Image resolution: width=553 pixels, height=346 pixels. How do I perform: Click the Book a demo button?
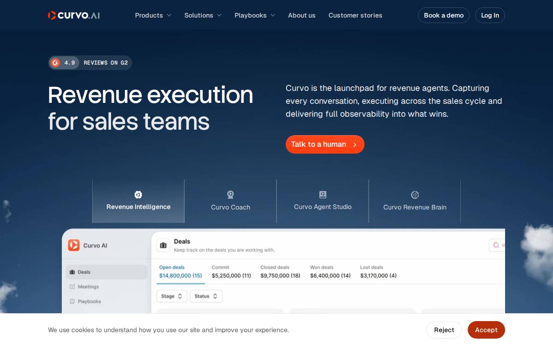point(444,15)
